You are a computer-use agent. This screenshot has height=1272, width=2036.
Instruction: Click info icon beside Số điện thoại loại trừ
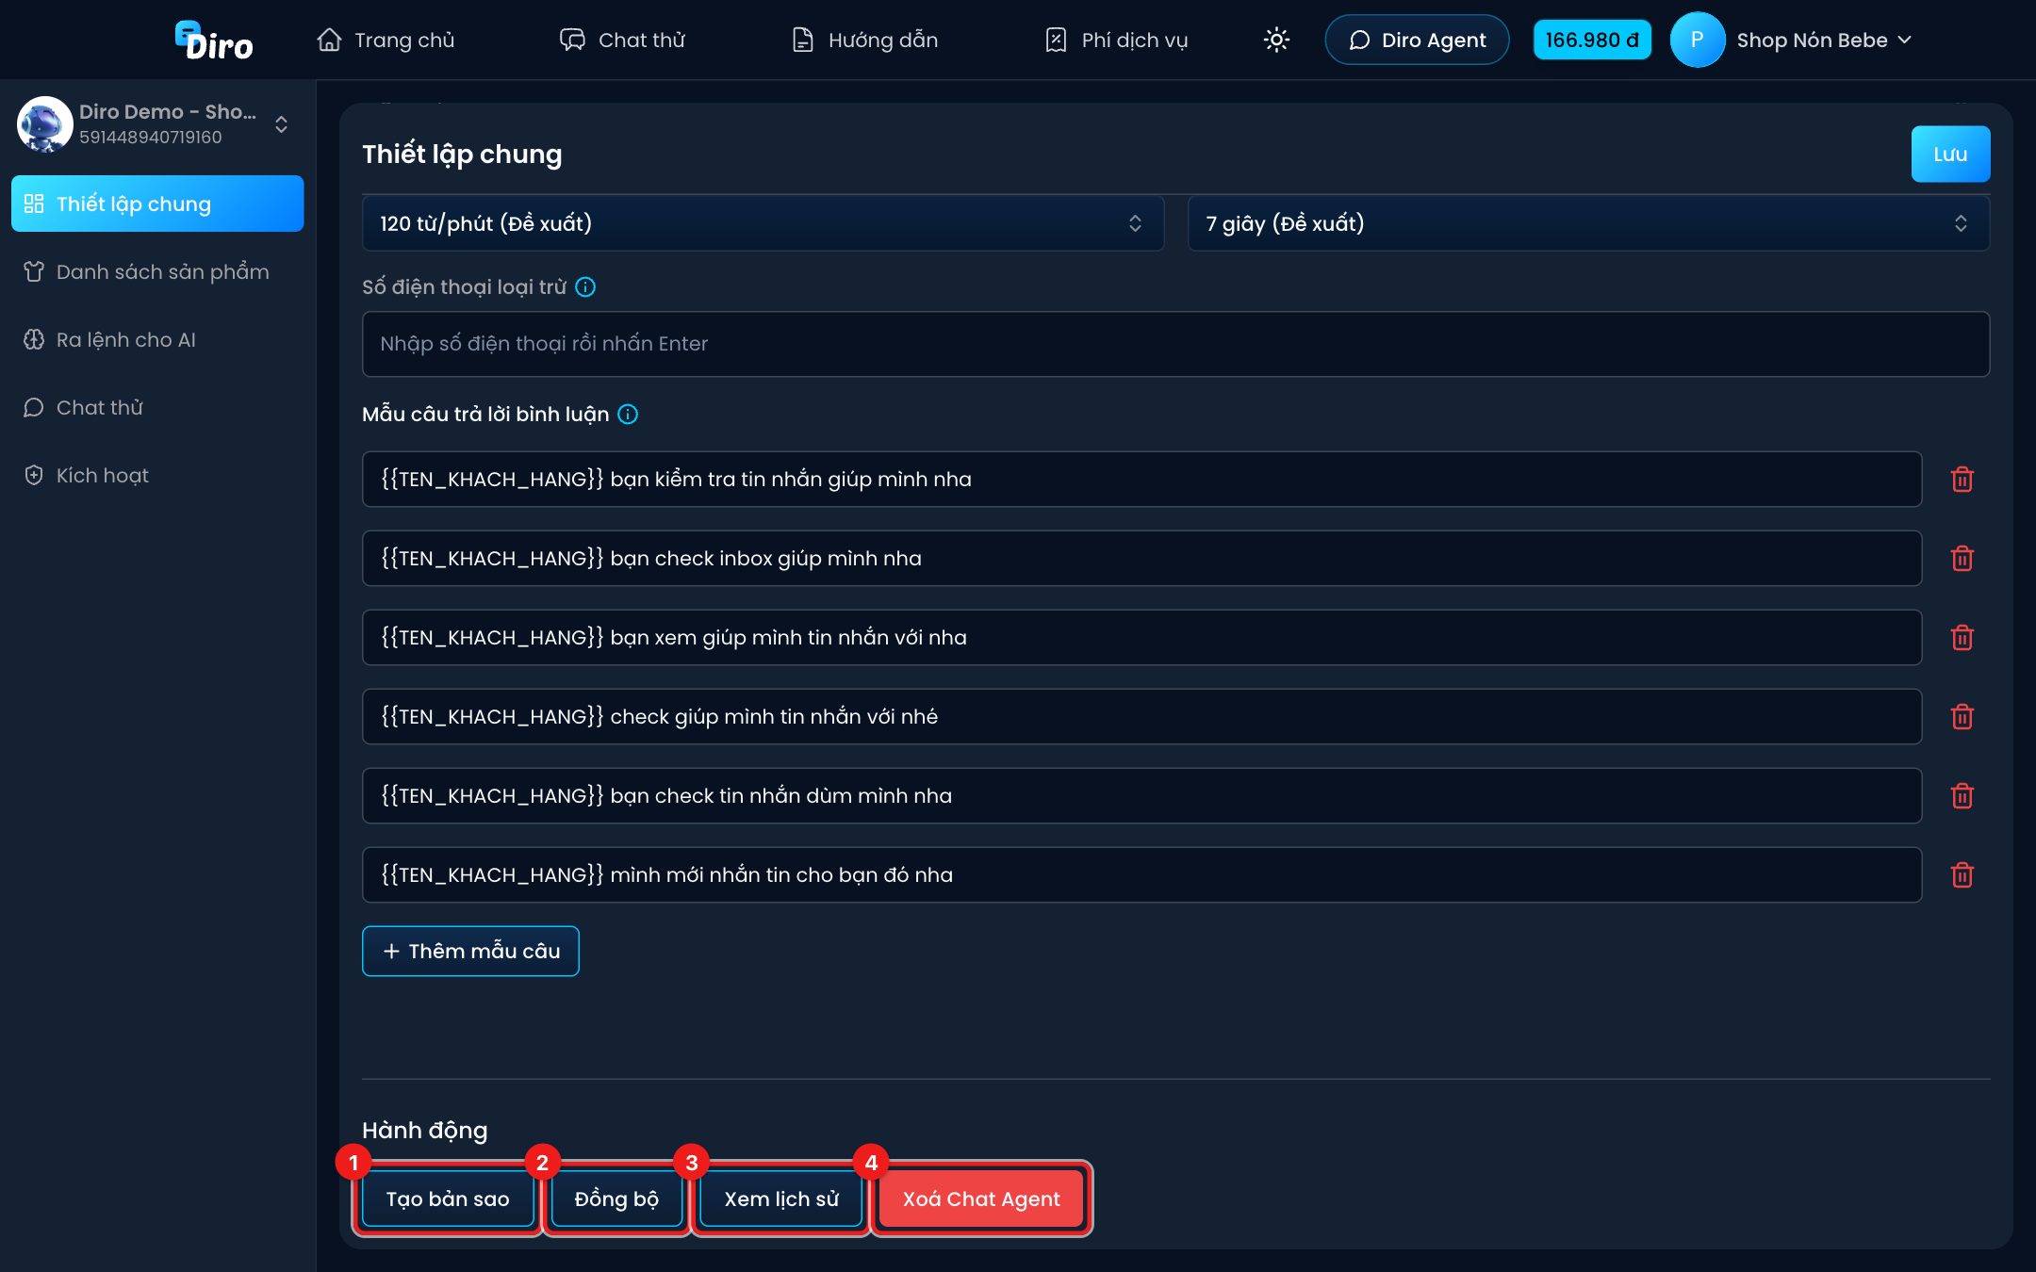click(585, 287)
